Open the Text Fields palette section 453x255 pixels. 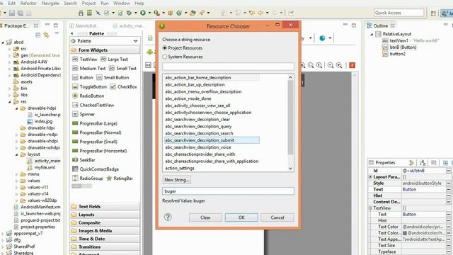(x=105, y=206)
